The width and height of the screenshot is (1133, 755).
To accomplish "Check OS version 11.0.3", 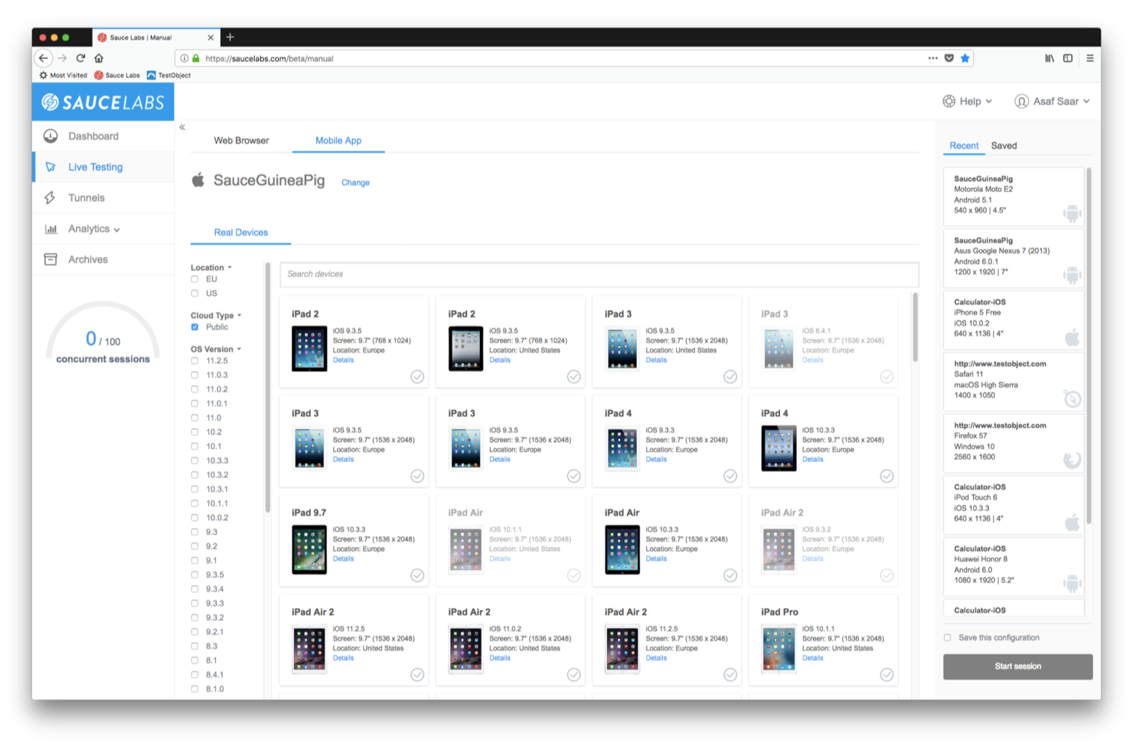I will pyautogui.click(x=194, y=376).
